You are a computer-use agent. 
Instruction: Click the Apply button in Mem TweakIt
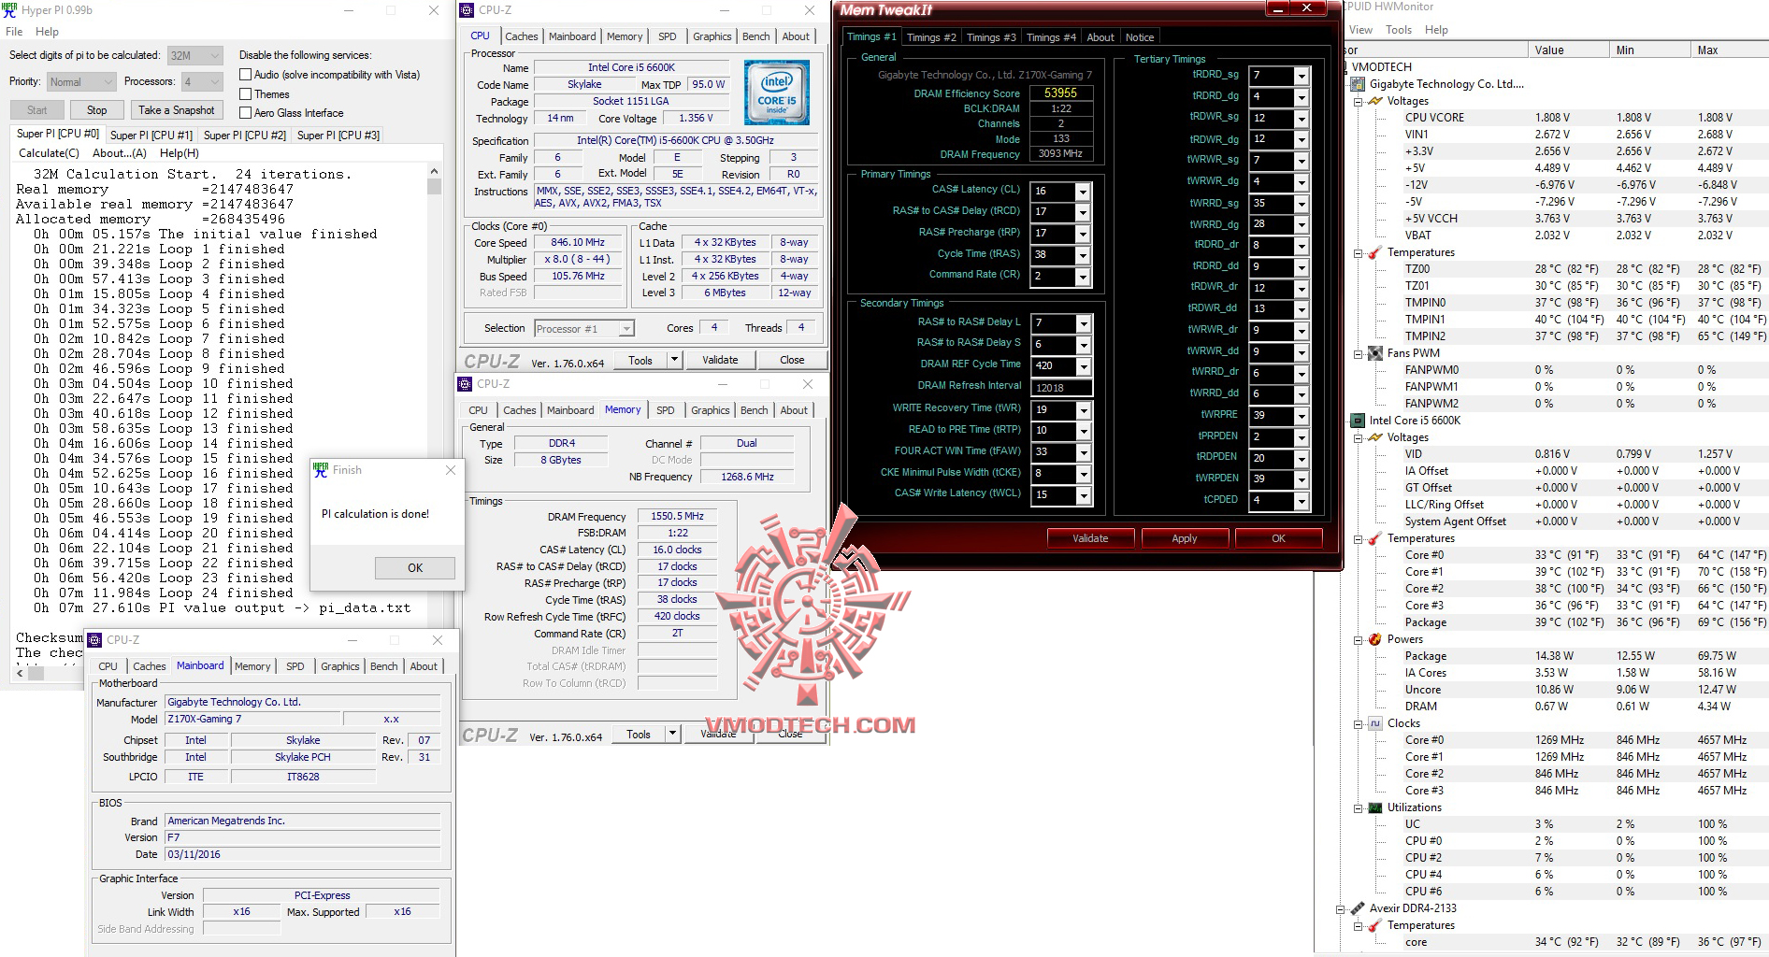1185,538
